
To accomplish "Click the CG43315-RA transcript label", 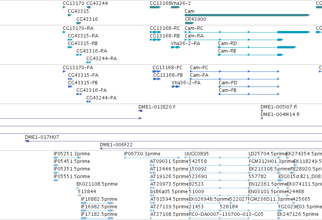I will pyautogui.click(x=83, y=36).
